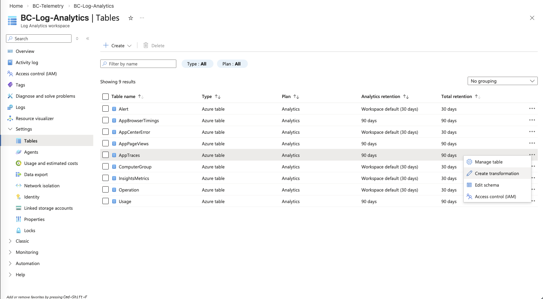
Task: Check the AppTraces row checkbox
Action: (106, 155)
